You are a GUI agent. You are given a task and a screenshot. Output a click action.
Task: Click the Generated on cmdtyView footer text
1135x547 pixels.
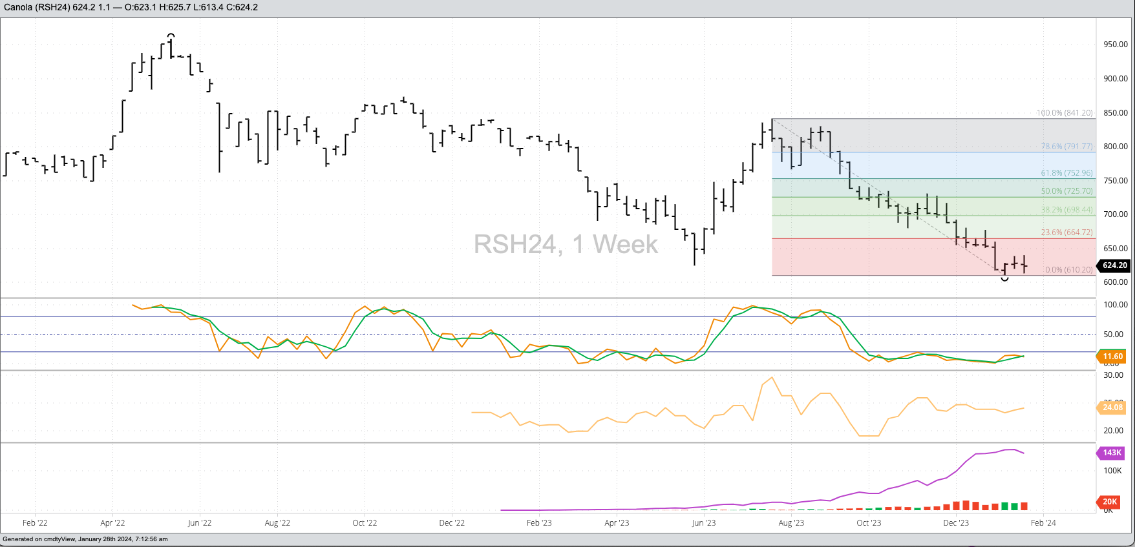(x=85, y=539)
